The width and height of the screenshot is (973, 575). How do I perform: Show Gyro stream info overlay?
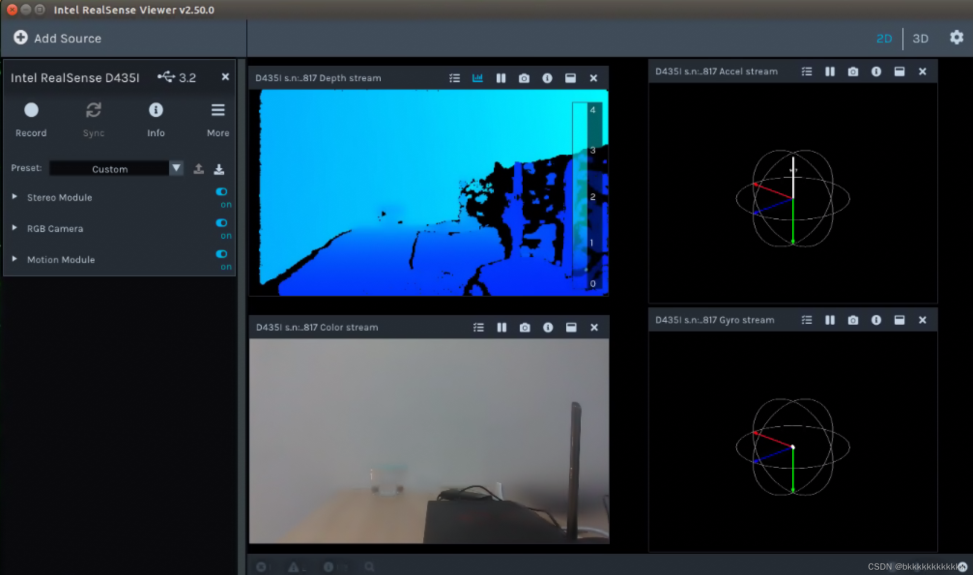pyautogui.click(x=876, y=320)
